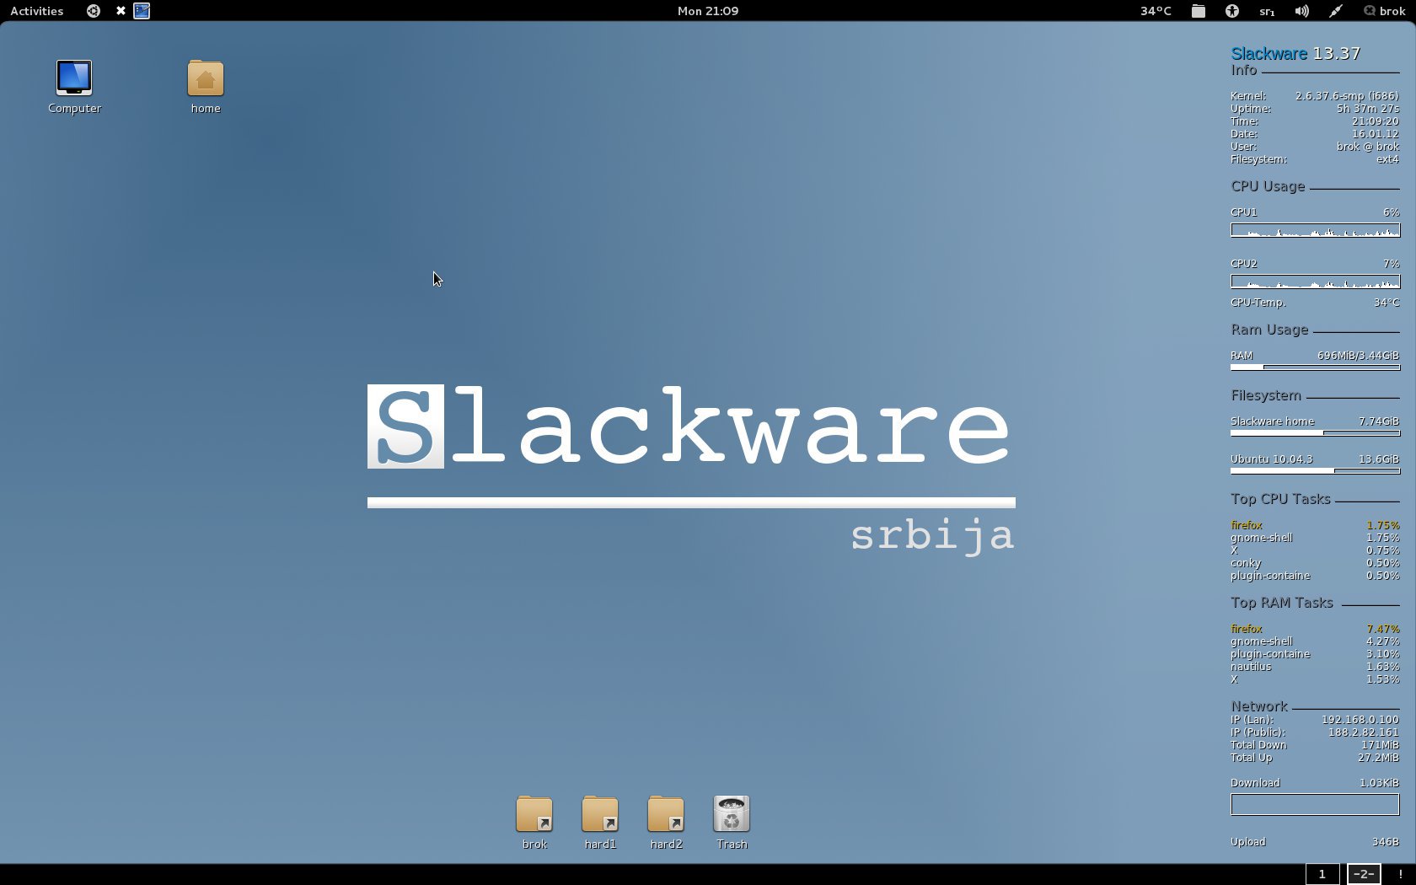Viewport: 1416px width, 885px height.
Task: Open the sr keyboard layout indicator
Action: [x=1266, y=11]
